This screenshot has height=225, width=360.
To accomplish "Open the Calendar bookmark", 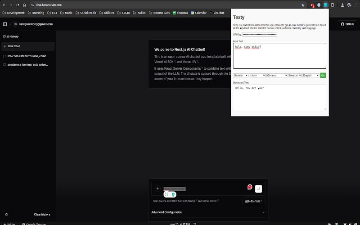I will 199,13.
